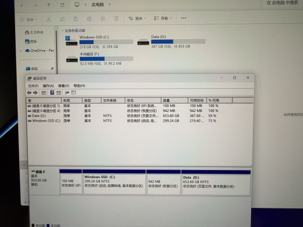303x227 pixels.
Task: Click the 主分区 legend blue swatch
Action: 48,225
